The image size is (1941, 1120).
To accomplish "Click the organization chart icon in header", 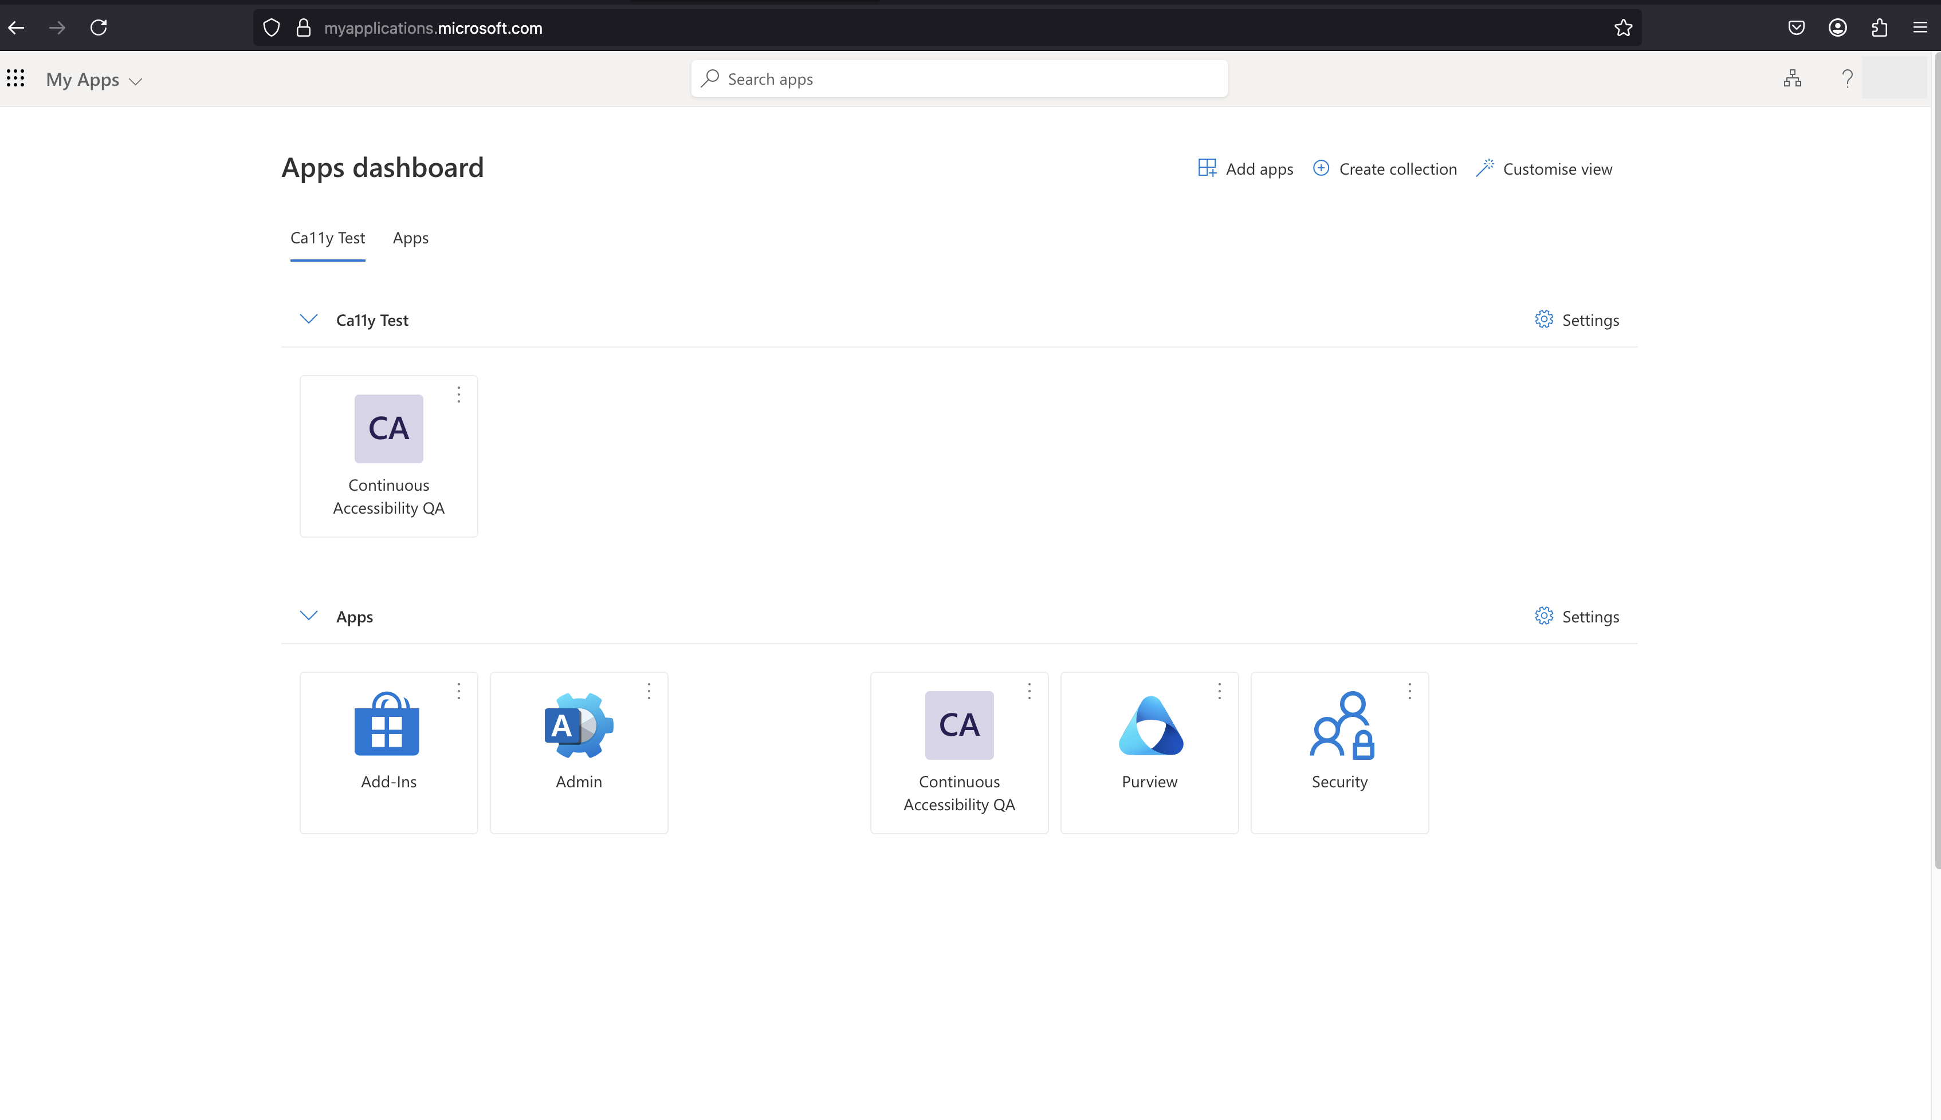I will click(1791, 78).
